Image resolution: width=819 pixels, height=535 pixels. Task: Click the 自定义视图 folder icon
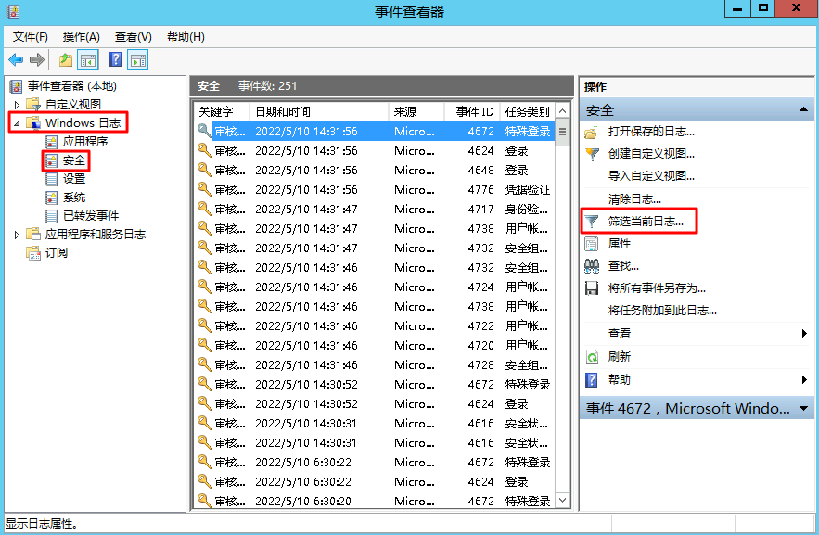pyautogui.click(x=33, y=105)
